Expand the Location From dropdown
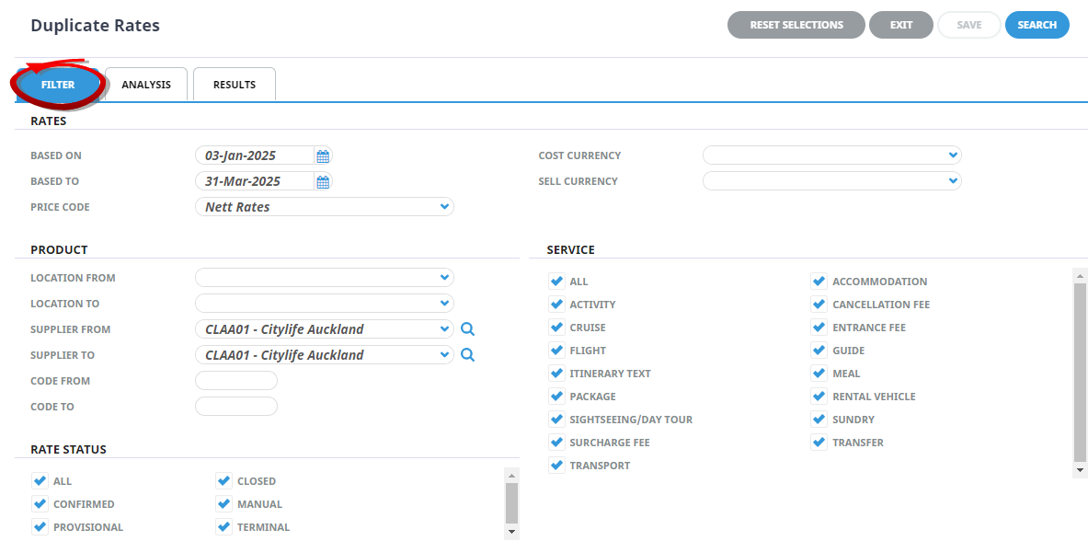Viewport: 1088px width, 541px height. [x=444, y=278]
